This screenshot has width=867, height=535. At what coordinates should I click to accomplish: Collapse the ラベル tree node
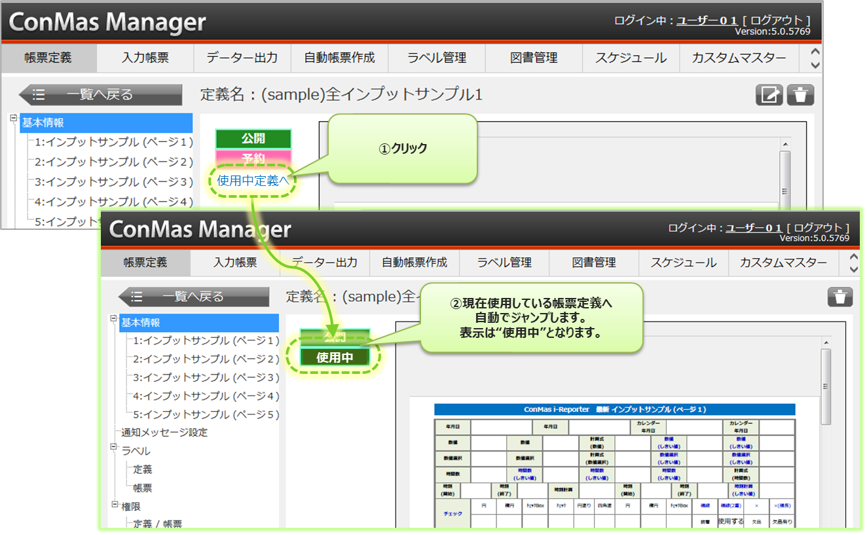[113, 447]
